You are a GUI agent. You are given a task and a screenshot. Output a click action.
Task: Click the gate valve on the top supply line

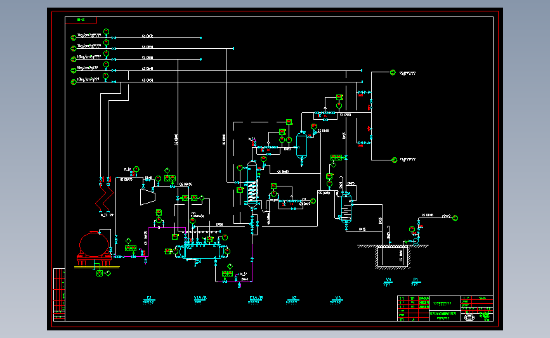(x=114, y=37)
